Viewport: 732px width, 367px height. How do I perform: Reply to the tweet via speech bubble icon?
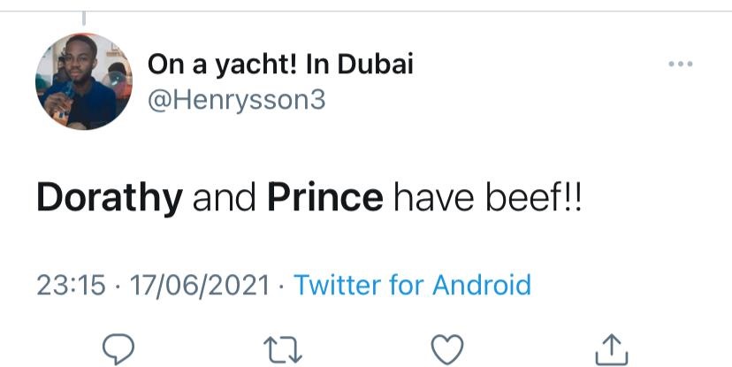117,348
